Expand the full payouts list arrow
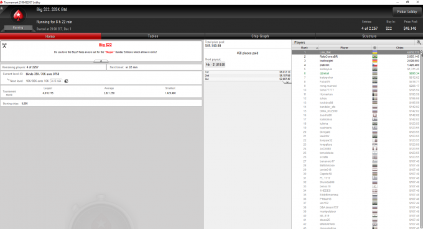The image size is (423, 229). (287, 83)
